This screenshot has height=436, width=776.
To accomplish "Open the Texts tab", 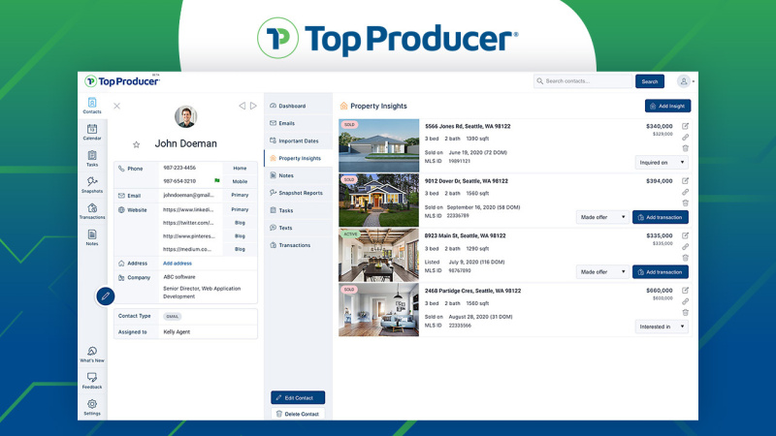I will click(298, 228).
